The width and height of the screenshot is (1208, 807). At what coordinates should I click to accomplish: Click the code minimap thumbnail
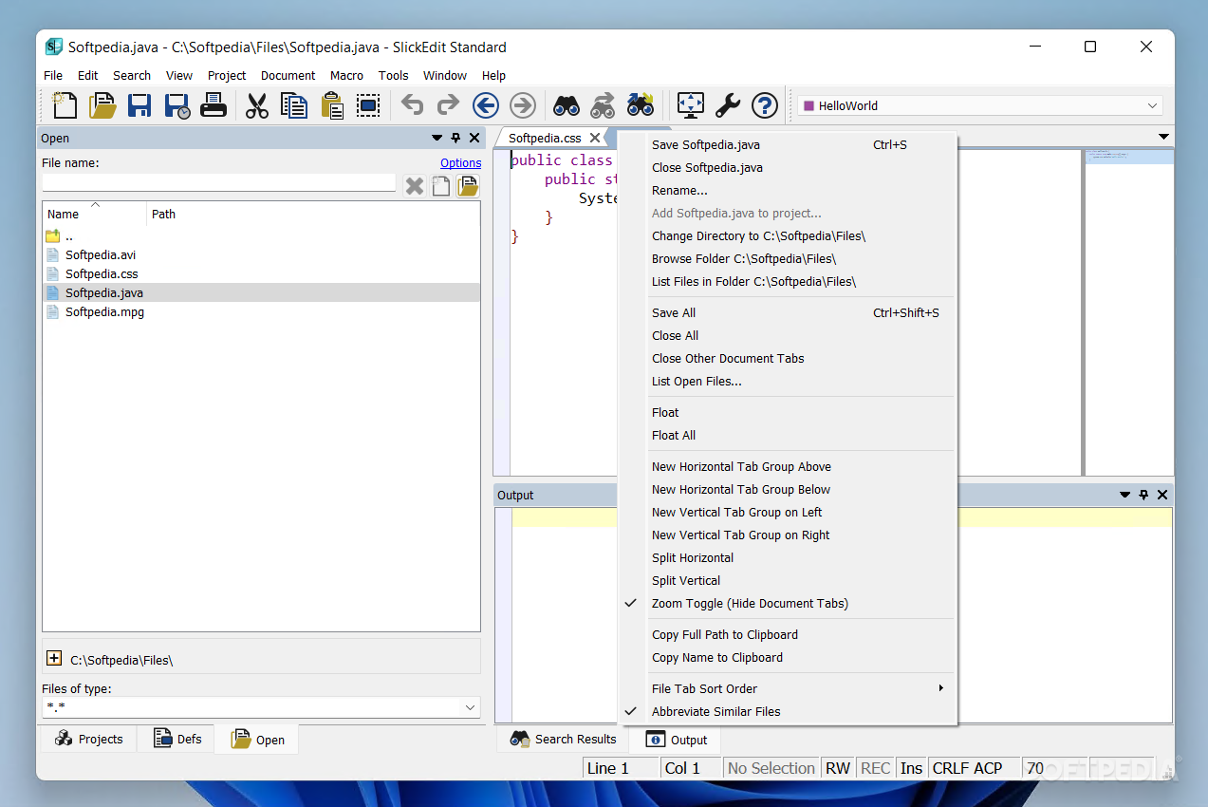(1129, 157)
